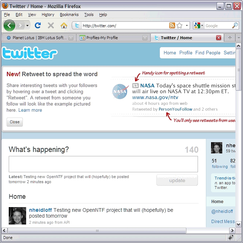This screenshot has height=243, width=243.
Task: Go to Twitter Home nav link
Action: [170, 53]
